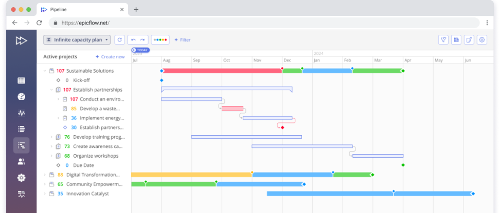Screen dimensions: 500x213
Task: Select the Organize workshops row label
Action: 96,156
